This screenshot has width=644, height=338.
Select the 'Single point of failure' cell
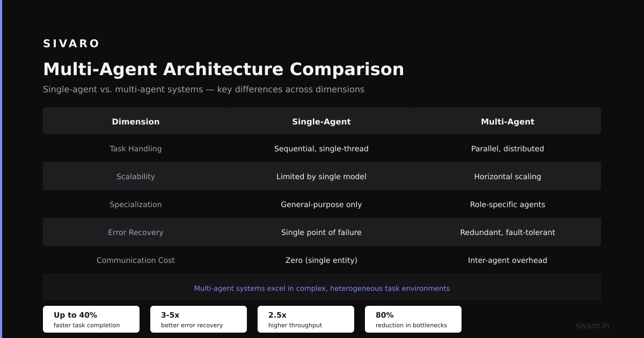tap(321, 232)
